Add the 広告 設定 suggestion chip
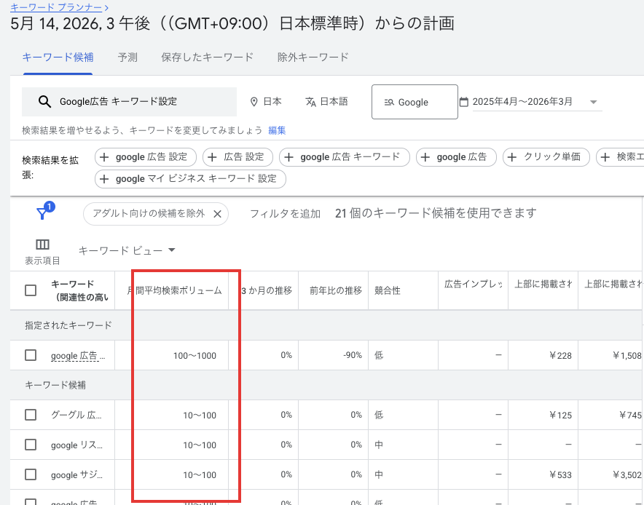 tap(237, 157)
